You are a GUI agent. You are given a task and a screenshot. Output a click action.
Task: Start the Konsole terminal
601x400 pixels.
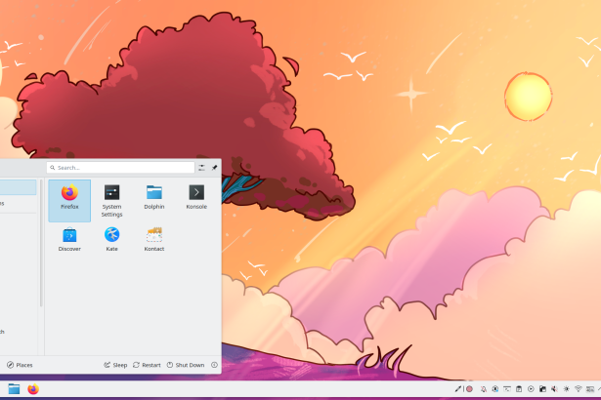(196, 198)
